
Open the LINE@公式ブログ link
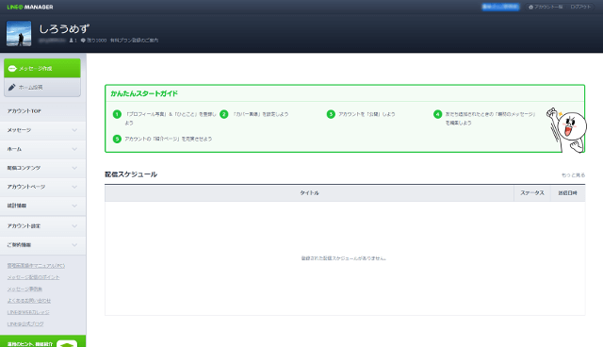tap(25, 324)
